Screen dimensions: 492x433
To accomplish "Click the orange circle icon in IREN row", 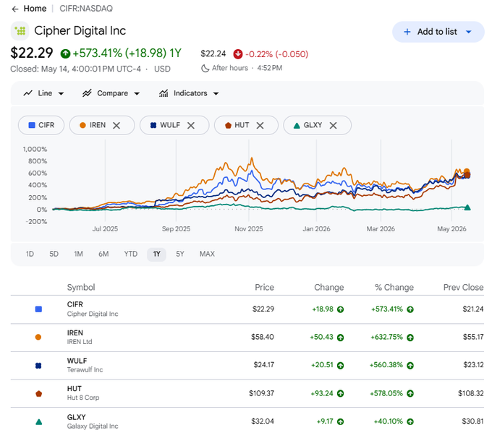I will 38,337.
